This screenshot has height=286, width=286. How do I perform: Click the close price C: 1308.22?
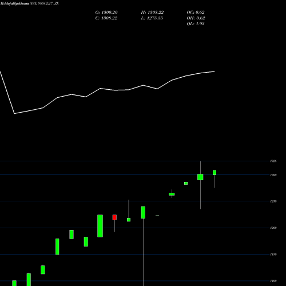pyautogui.click(x=106, y=18)
